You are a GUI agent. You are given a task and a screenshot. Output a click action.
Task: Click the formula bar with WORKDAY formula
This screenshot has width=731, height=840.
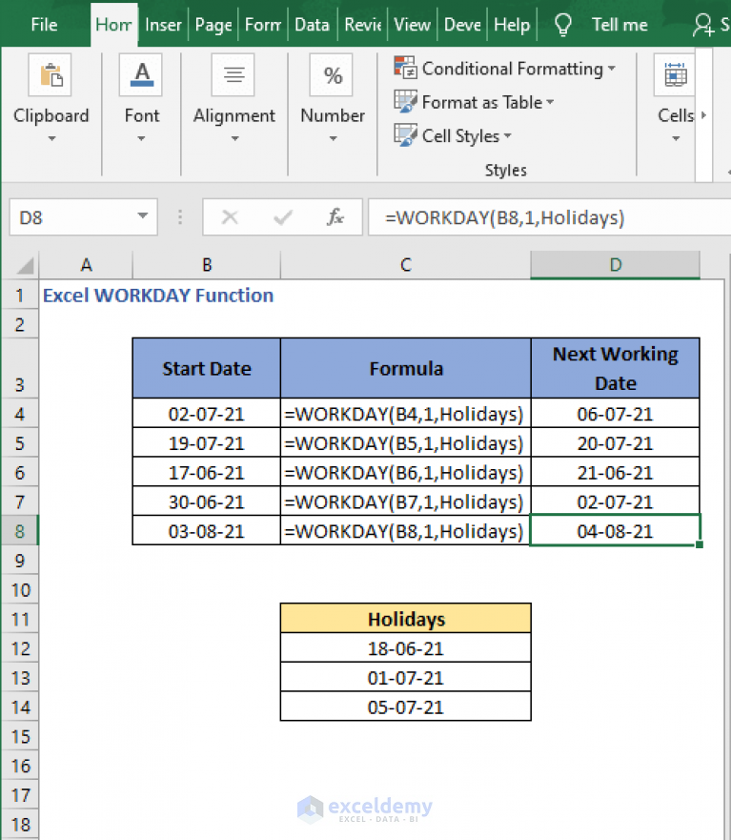pos(549,217)
